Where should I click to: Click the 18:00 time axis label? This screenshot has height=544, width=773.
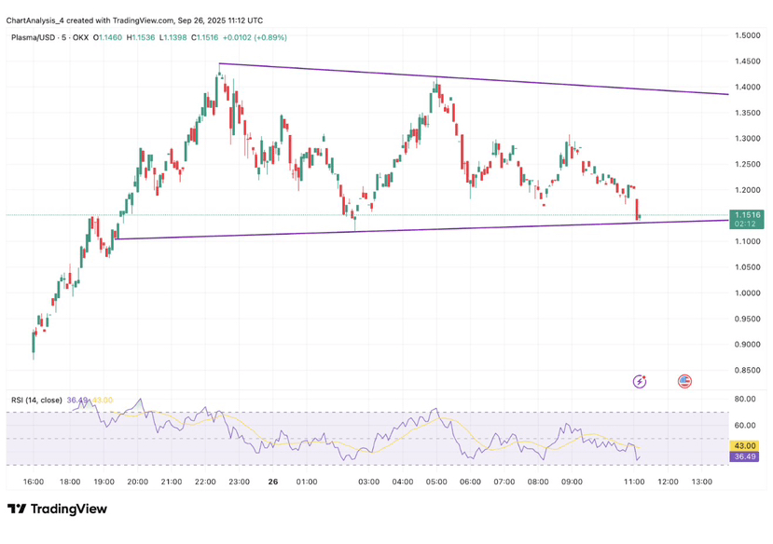tap(70, 482)
